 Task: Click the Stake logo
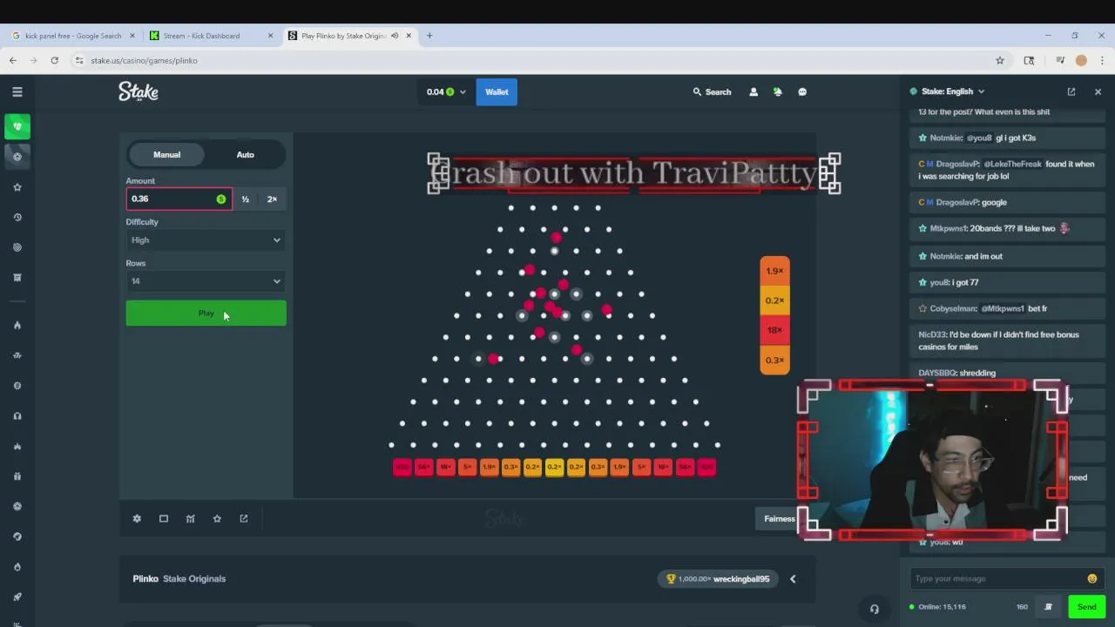[139, 91]
